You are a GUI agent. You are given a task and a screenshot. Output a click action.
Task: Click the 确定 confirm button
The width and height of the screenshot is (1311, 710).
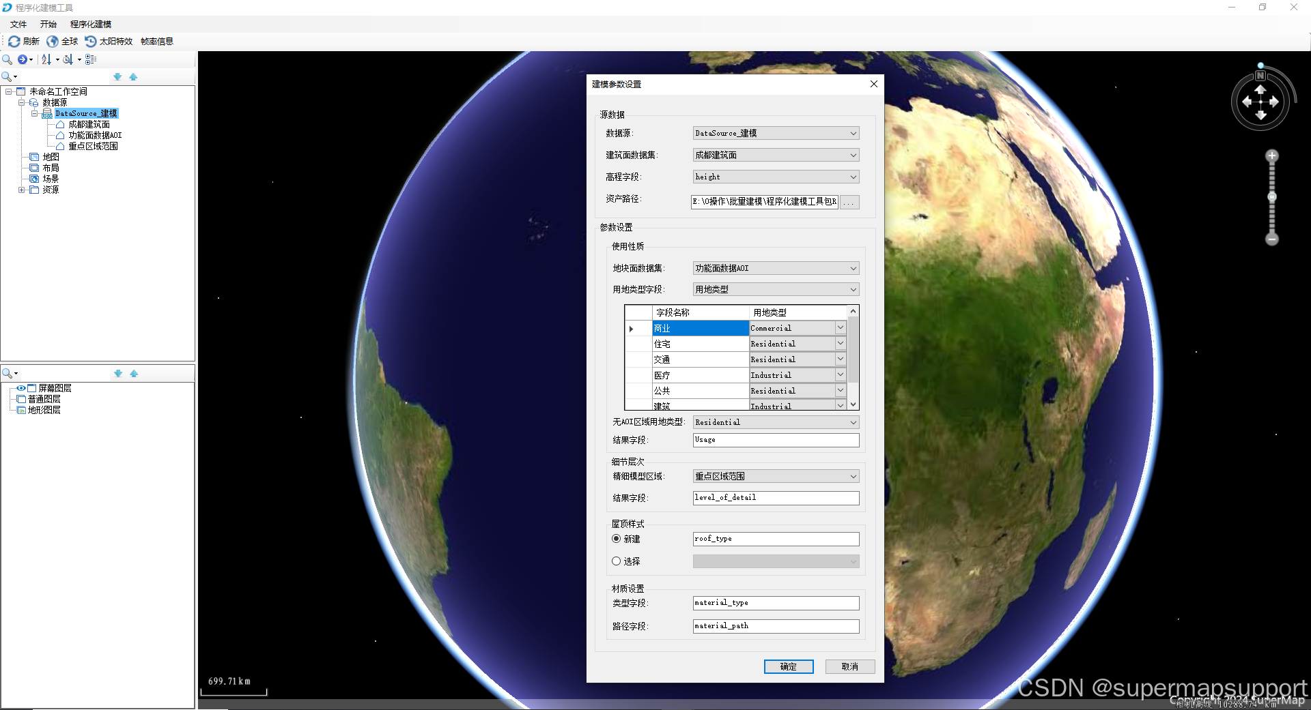pyautogui.click(x=789, y=666)
